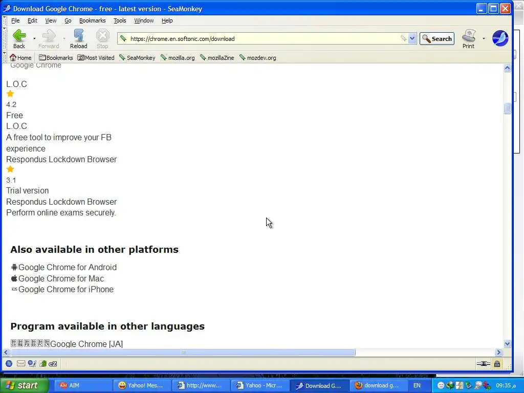Click the SeaMonkey throbber logo
The height and width of the screenshot is (393, 524).
click(x=500, y=38)
